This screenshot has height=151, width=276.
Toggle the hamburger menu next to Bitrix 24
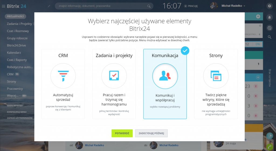click(3, 6)
